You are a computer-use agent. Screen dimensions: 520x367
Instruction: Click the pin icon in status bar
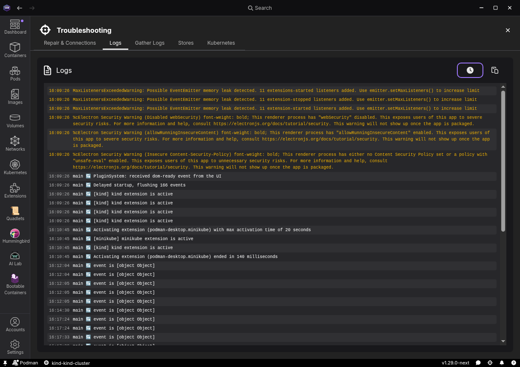click(x=5, y=363)
